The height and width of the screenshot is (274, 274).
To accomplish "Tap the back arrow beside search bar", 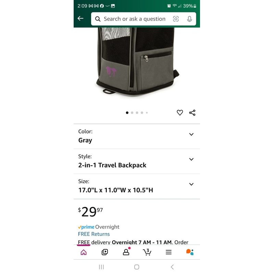I will (x=80, y=18).
